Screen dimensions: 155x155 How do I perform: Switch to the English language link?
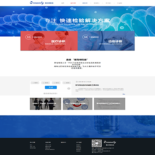point(120,3)
